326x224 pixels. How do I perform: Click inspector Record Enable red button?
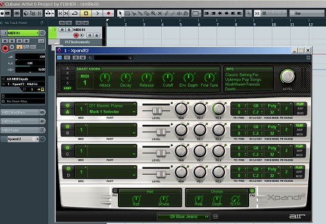pos(5,48)
